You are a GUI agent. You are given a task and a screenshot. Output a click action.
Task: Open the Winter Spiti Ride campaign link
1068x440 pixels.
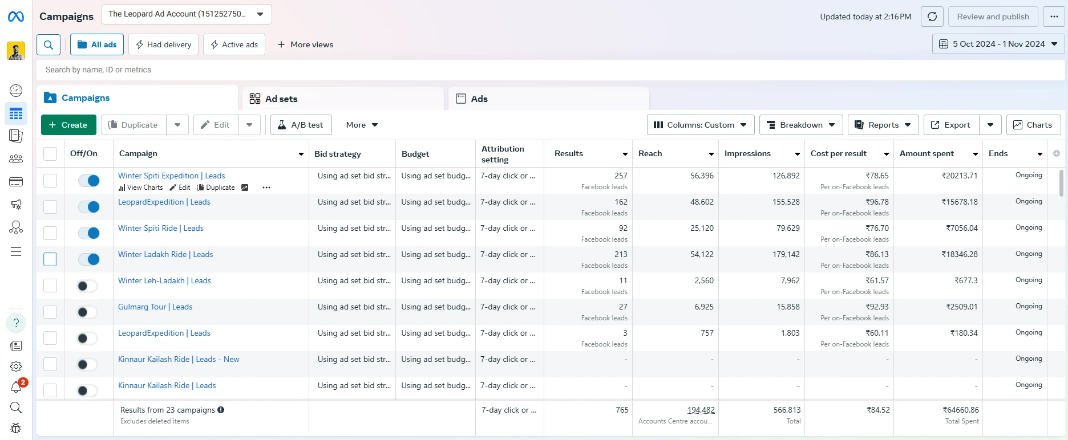coord(161,228)
